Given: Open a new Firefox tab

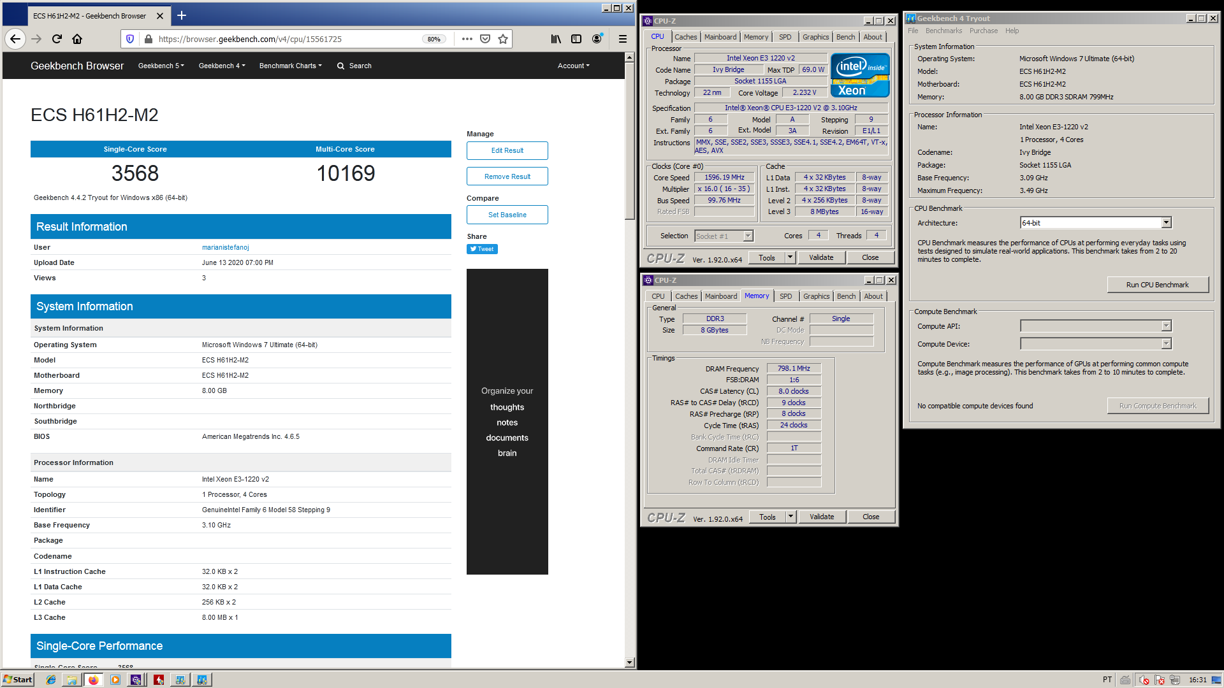Looking at the screenshot, I should (182, 15).
